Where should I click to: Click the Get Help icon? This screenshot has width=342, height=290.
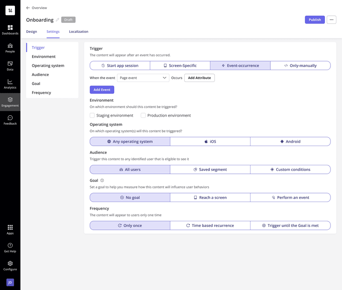(10, 246)
